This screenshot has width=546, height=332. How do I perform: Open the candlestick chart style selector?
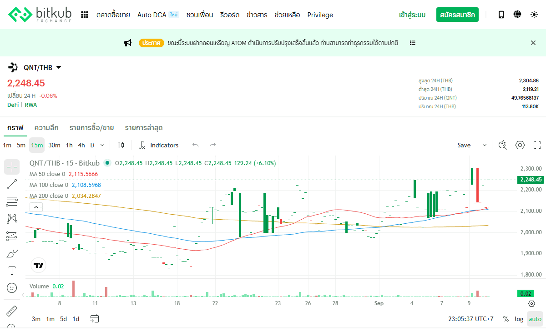[x=121, y=145]
